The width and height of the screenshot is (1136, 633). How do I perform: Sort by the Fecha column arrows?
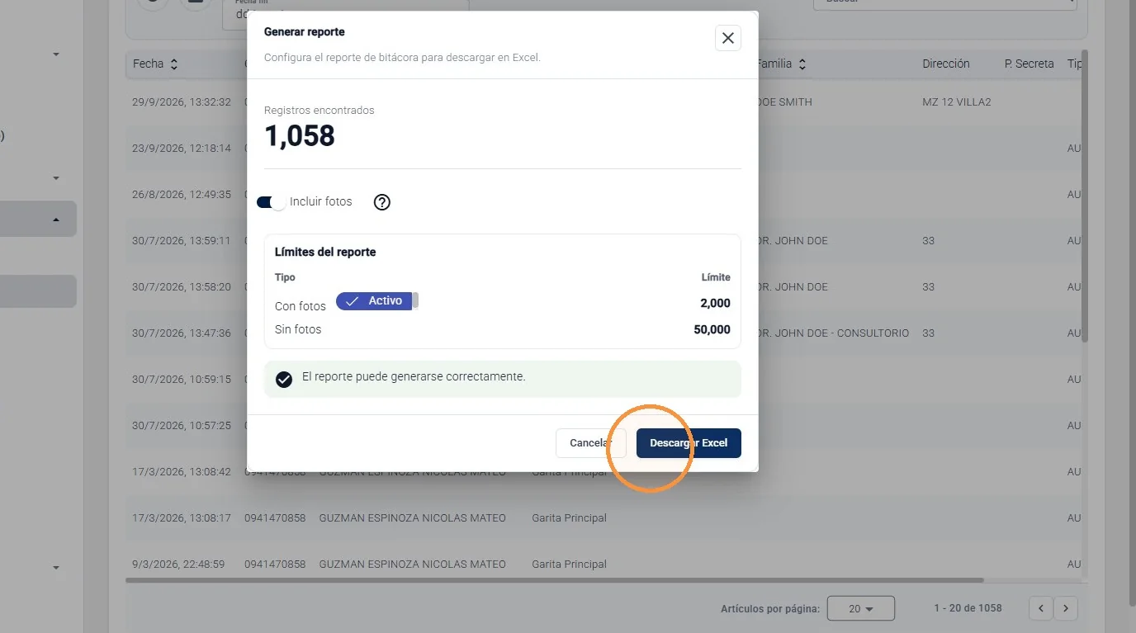(x=174, y=64)
